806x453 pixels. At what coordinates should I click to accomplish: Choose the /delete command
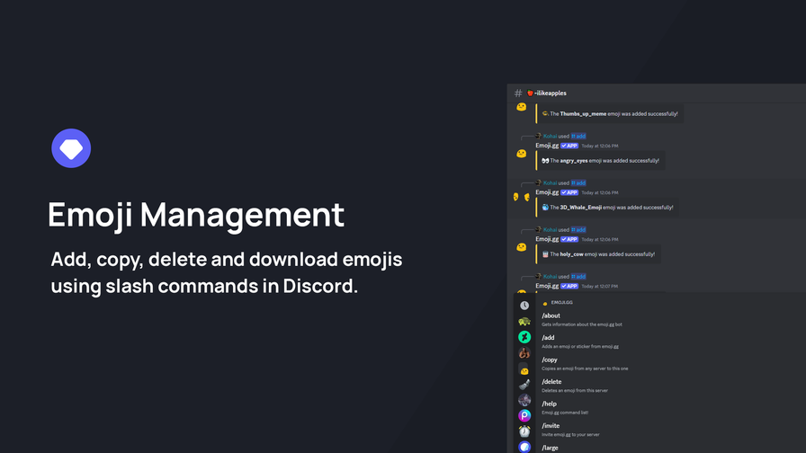click(551, 382)
